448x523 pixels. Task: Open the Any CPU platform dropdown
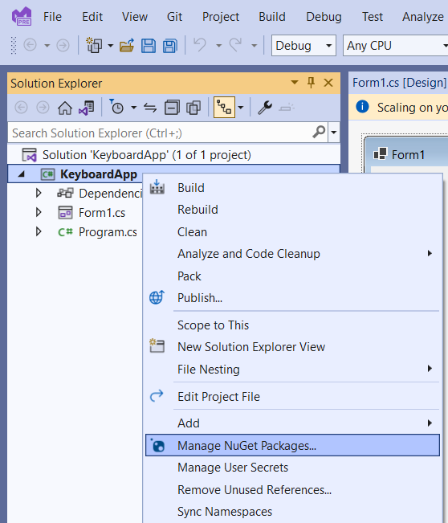(x=396, y=45)
